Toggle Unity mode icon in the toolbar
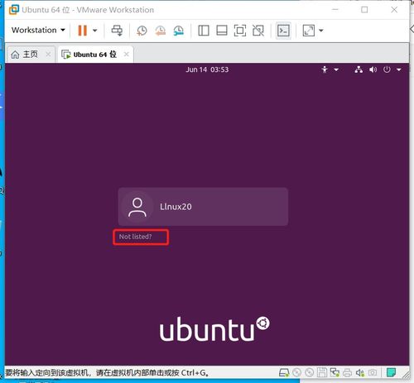 [258, 31]
